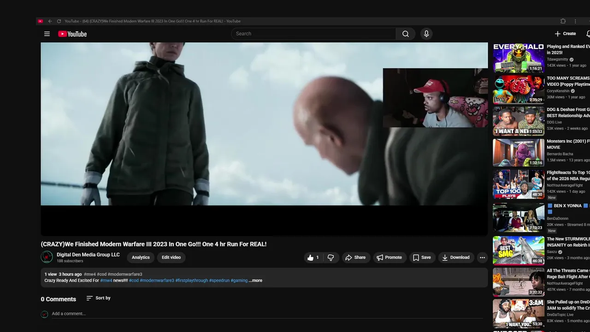Click the #mw4 hashtag in description
Viewport: 590px width, 332px height.
[x=106, y=280]
